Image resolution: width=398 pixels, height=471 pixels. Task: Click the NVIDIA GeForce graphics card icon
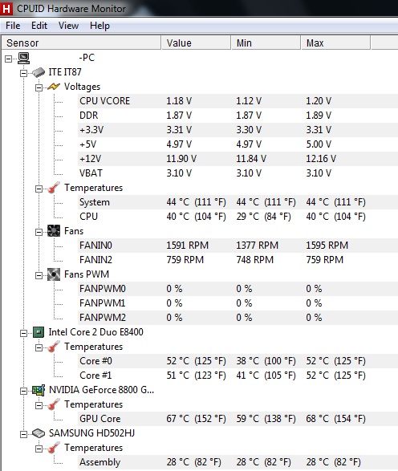pyautogui.click(x=39, y=390)
